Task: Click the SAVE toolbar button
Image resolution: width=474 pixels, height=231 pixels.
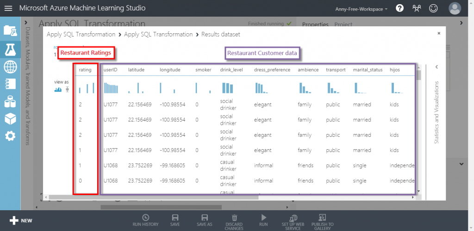Action: coord(175,220)
